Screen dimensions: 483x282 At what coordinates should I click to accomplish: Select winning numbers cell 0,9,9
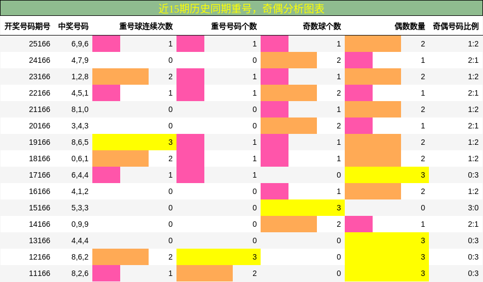click(80, 224)
